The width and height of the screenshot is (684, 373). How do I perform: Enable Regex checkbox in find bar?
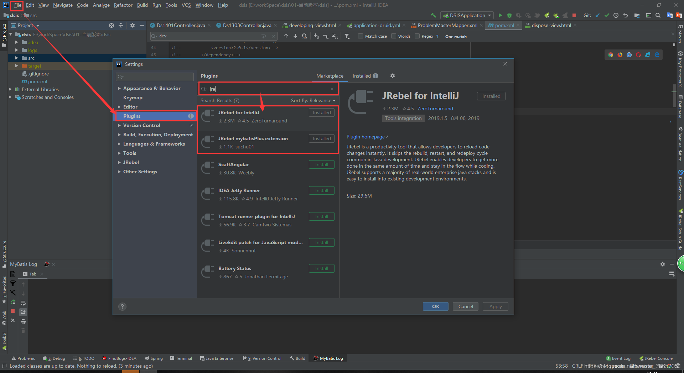417,36
